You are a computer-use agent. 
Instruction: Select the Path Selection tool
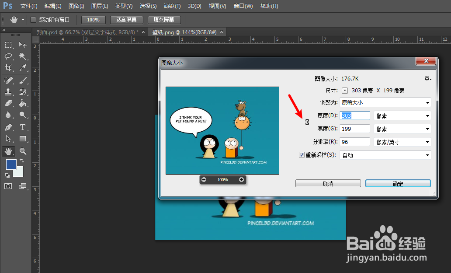8,139
